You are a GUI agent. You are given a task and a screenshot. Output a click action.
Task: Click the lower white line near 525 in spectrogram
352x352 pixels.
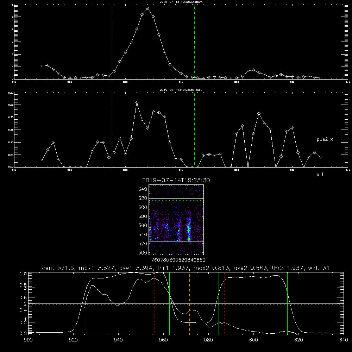(176, 241)
